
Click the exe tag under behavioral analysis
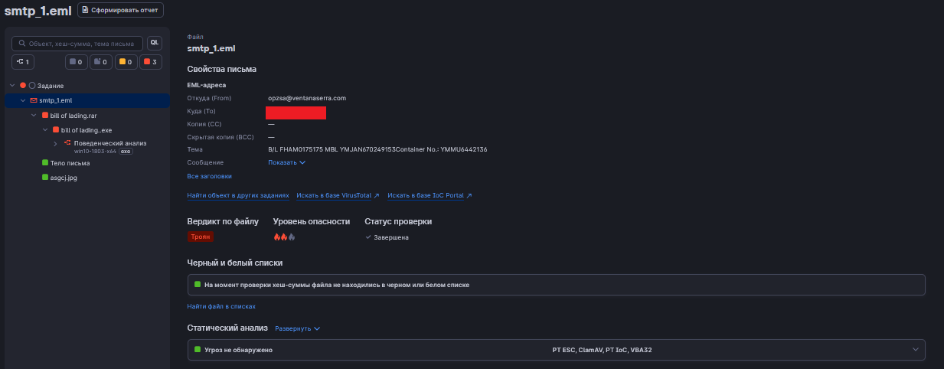click(126, 152)
